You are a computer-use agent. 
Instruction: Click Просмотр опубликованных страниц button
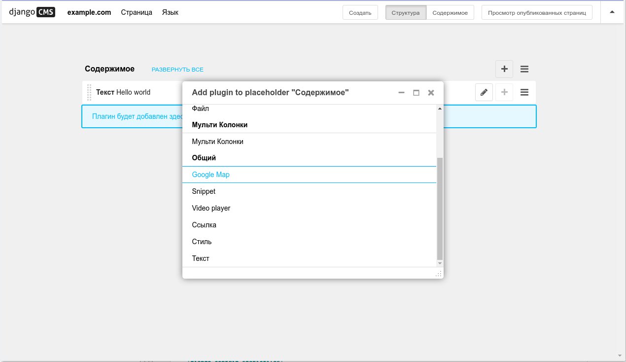pyautogui.click(x=537, y=12)
